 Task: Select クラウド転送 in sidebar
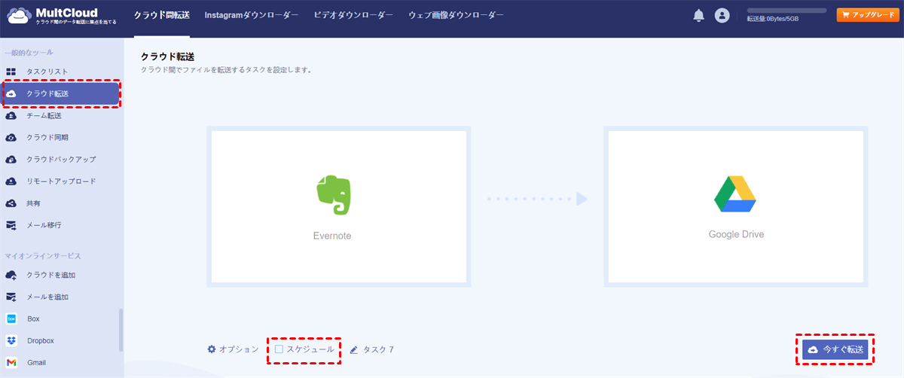62,93
